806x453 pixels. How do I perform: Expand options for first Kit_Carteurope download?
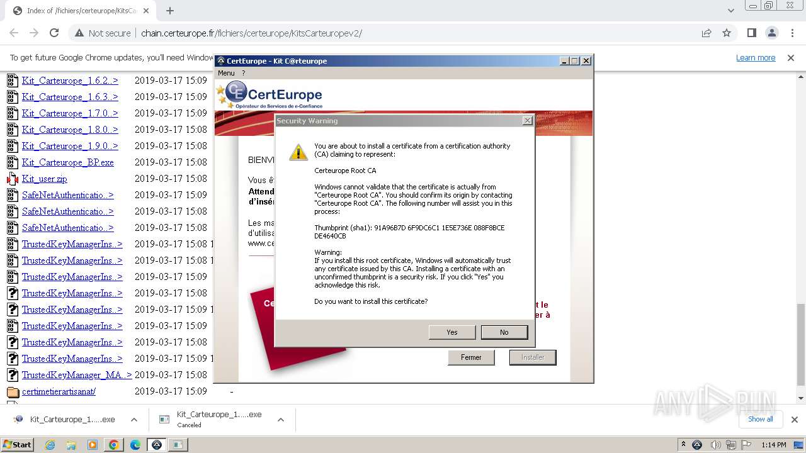click(133, 420)
